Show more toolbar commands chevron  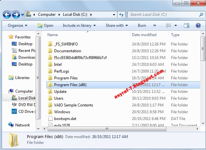click(x=155, y=25)
